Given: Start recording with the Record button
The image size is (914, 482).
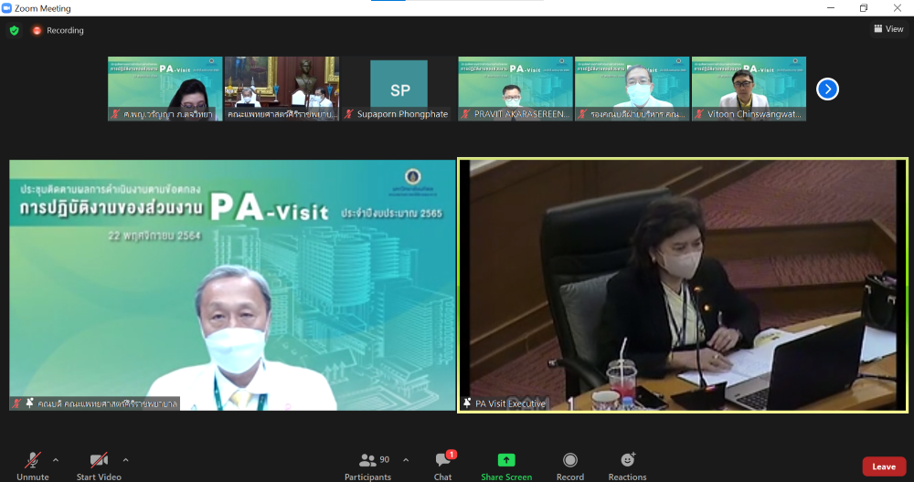Looking at the screenshot, I should click(570, 466).
